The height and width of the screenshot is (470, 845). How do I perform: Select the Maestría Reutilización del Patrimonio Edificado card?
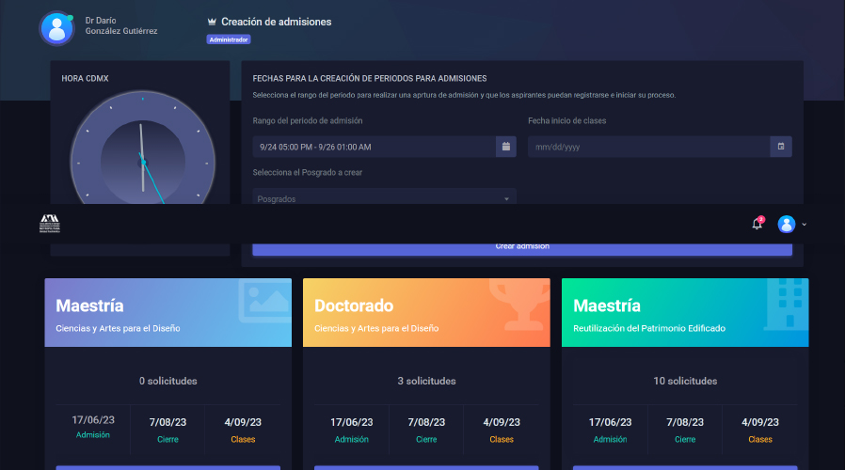point(684,313)
